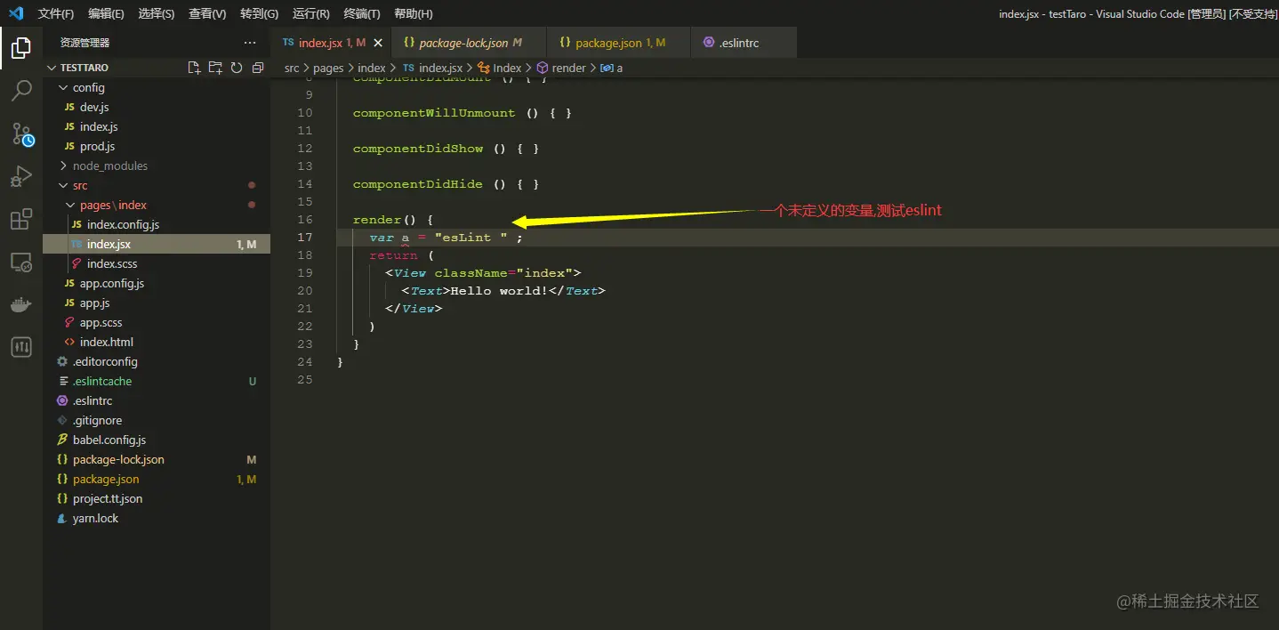
Task: Open app.js file
Action: tap(94, 303)
